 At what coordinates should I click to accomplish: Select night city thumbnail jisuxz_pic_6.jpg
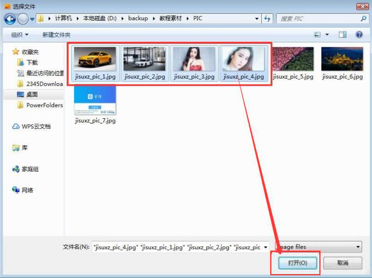[342, 59]
